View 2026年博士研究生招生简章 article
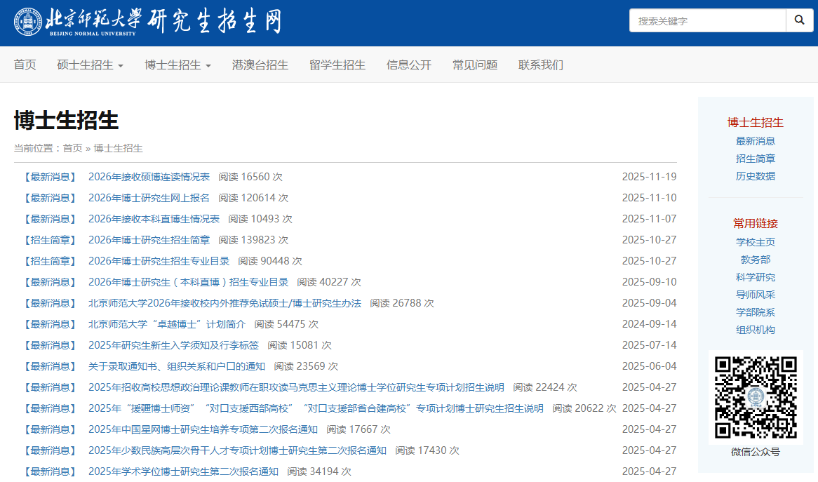This screenshot has width=818, height=482. (x=149, y=240)
